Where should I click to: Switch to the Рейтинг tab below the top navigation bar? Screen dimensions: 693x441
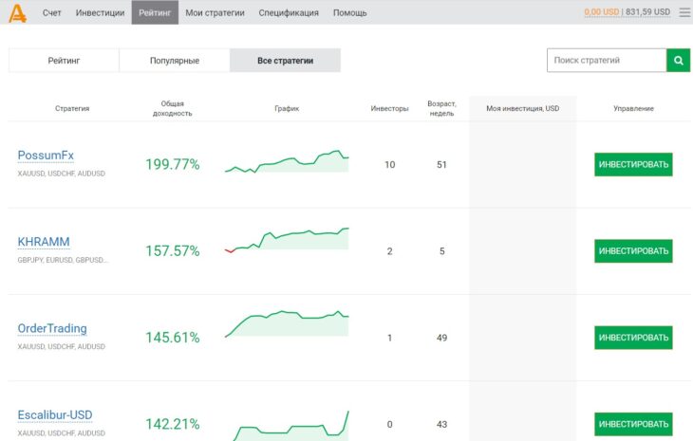65,60
